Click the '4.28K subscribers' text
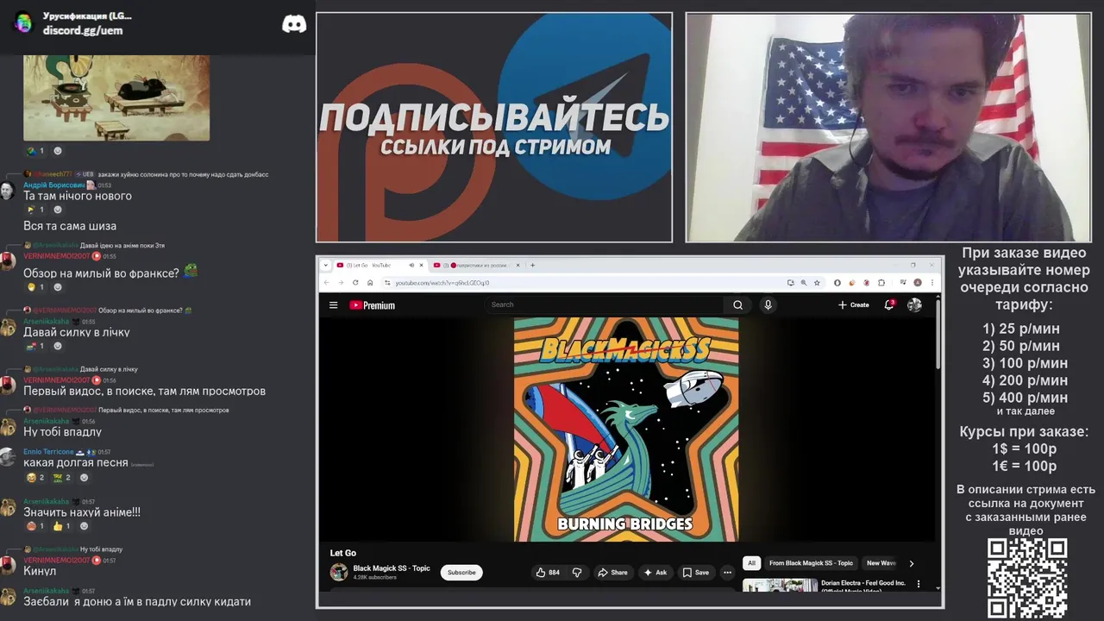 pos(374,577)
